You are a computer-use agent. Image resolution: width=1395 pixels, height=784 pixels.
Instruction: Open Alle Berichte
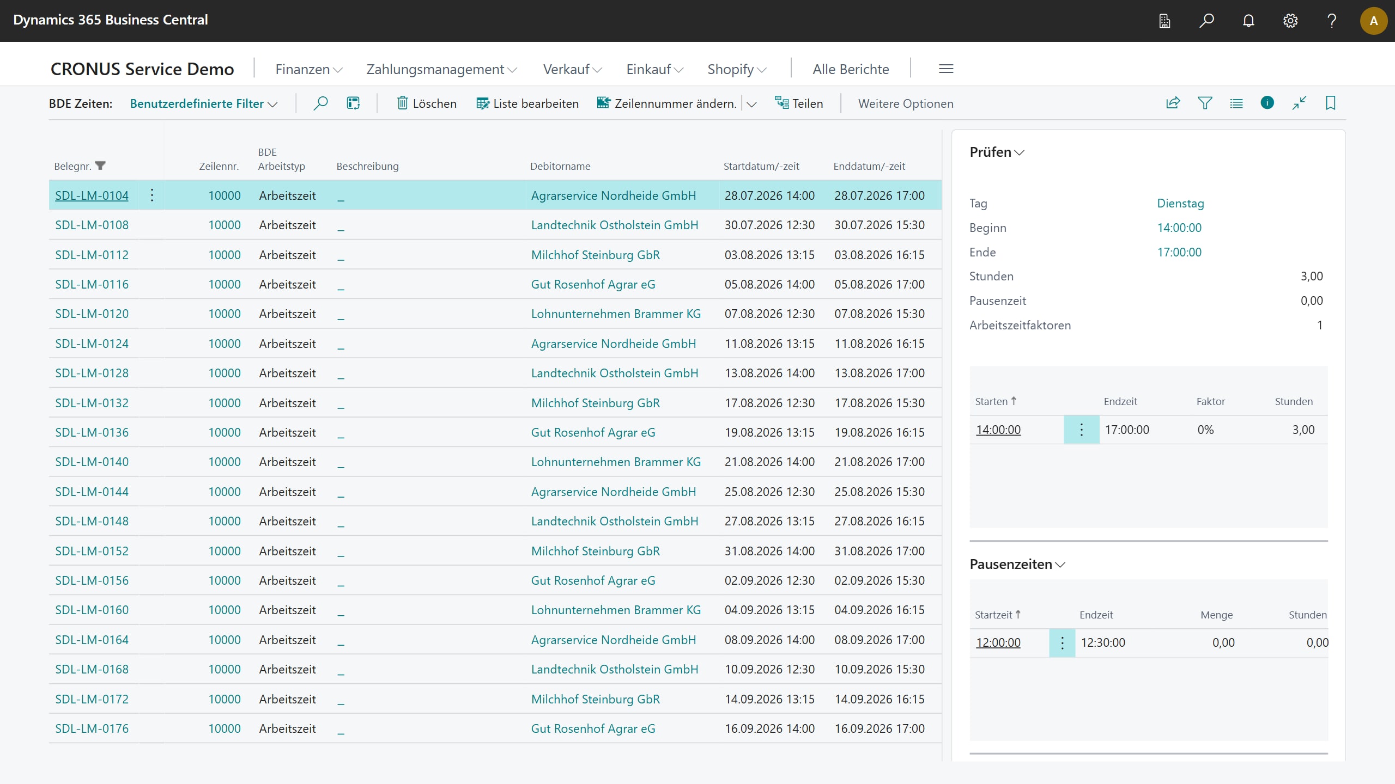(851, 69)
